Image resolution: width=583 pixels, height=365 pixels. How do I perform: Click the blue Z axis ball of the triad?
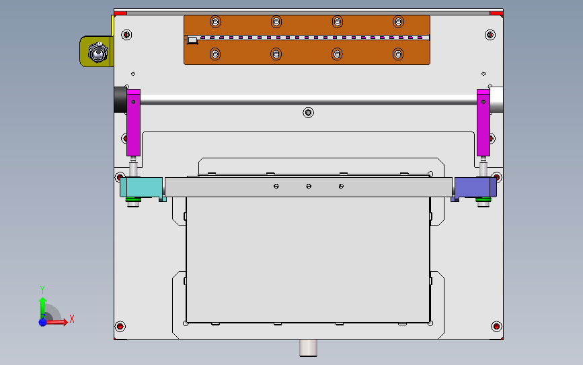click(x=43, y=322)
